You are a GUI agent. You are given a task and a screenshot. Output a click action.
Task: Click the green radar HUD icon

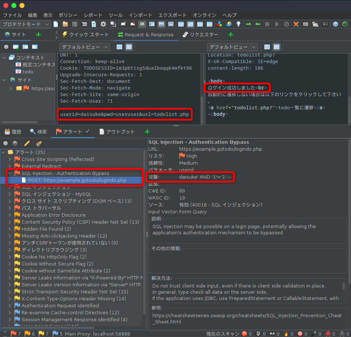coord(345,24)
